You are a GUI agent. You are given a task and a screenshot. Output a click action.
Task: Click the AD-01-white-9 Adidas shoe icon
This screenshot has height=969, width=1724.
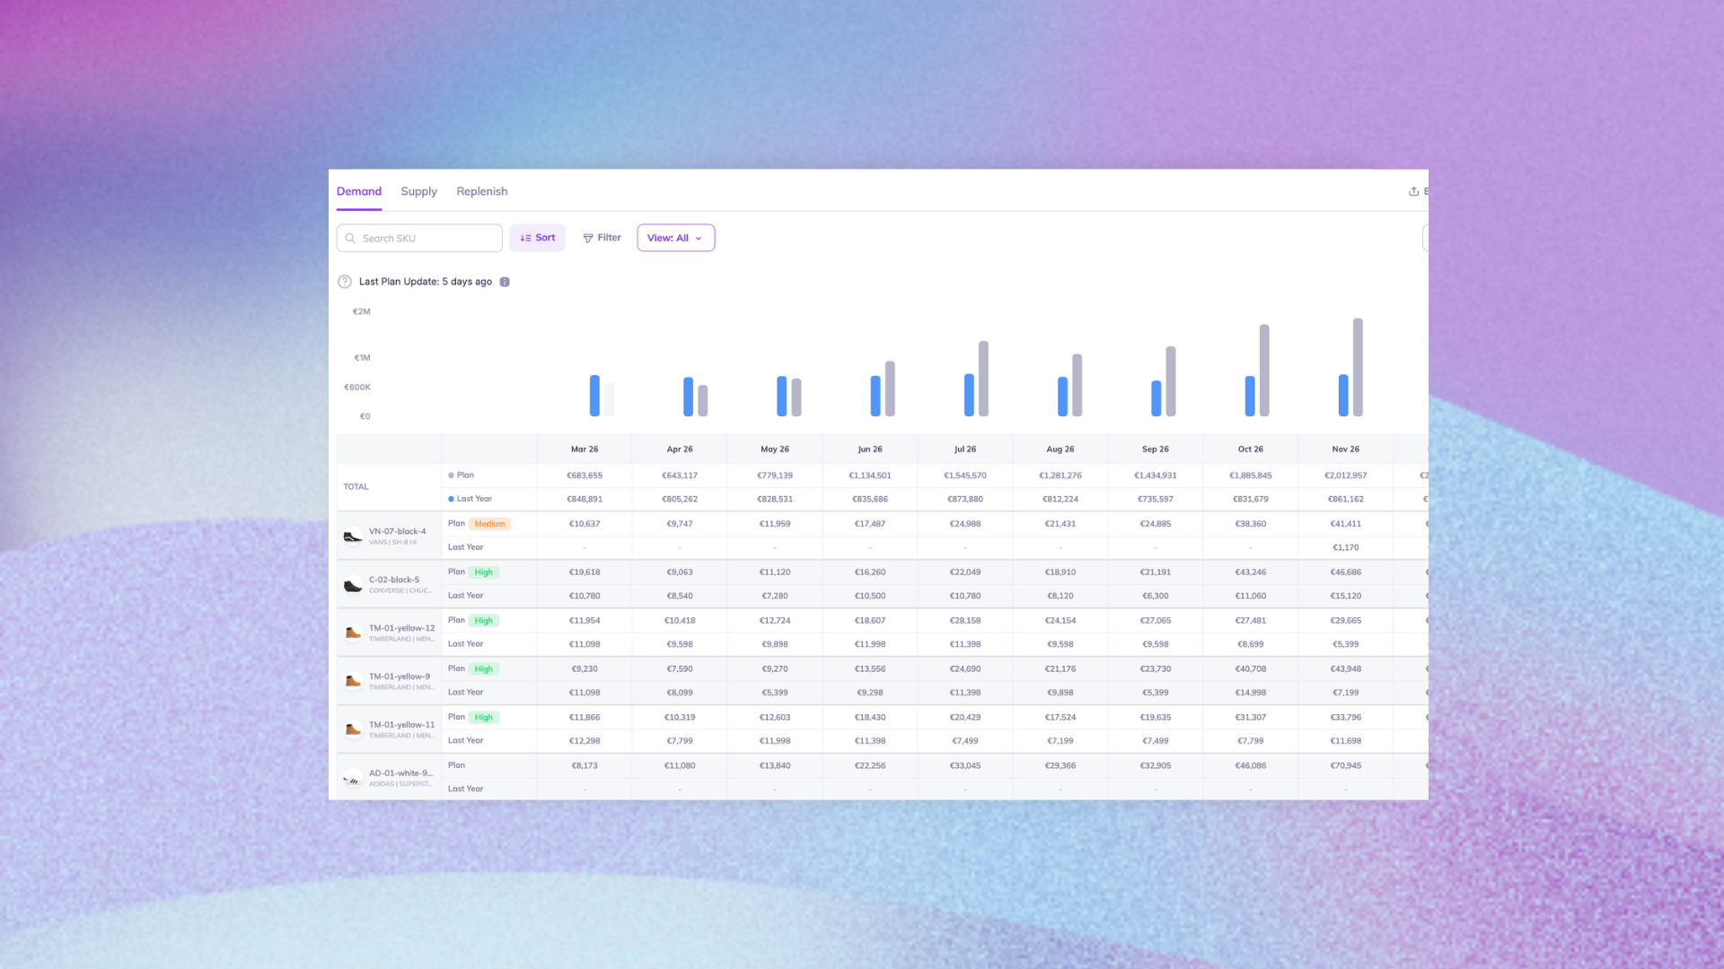[x=353, y=779]
